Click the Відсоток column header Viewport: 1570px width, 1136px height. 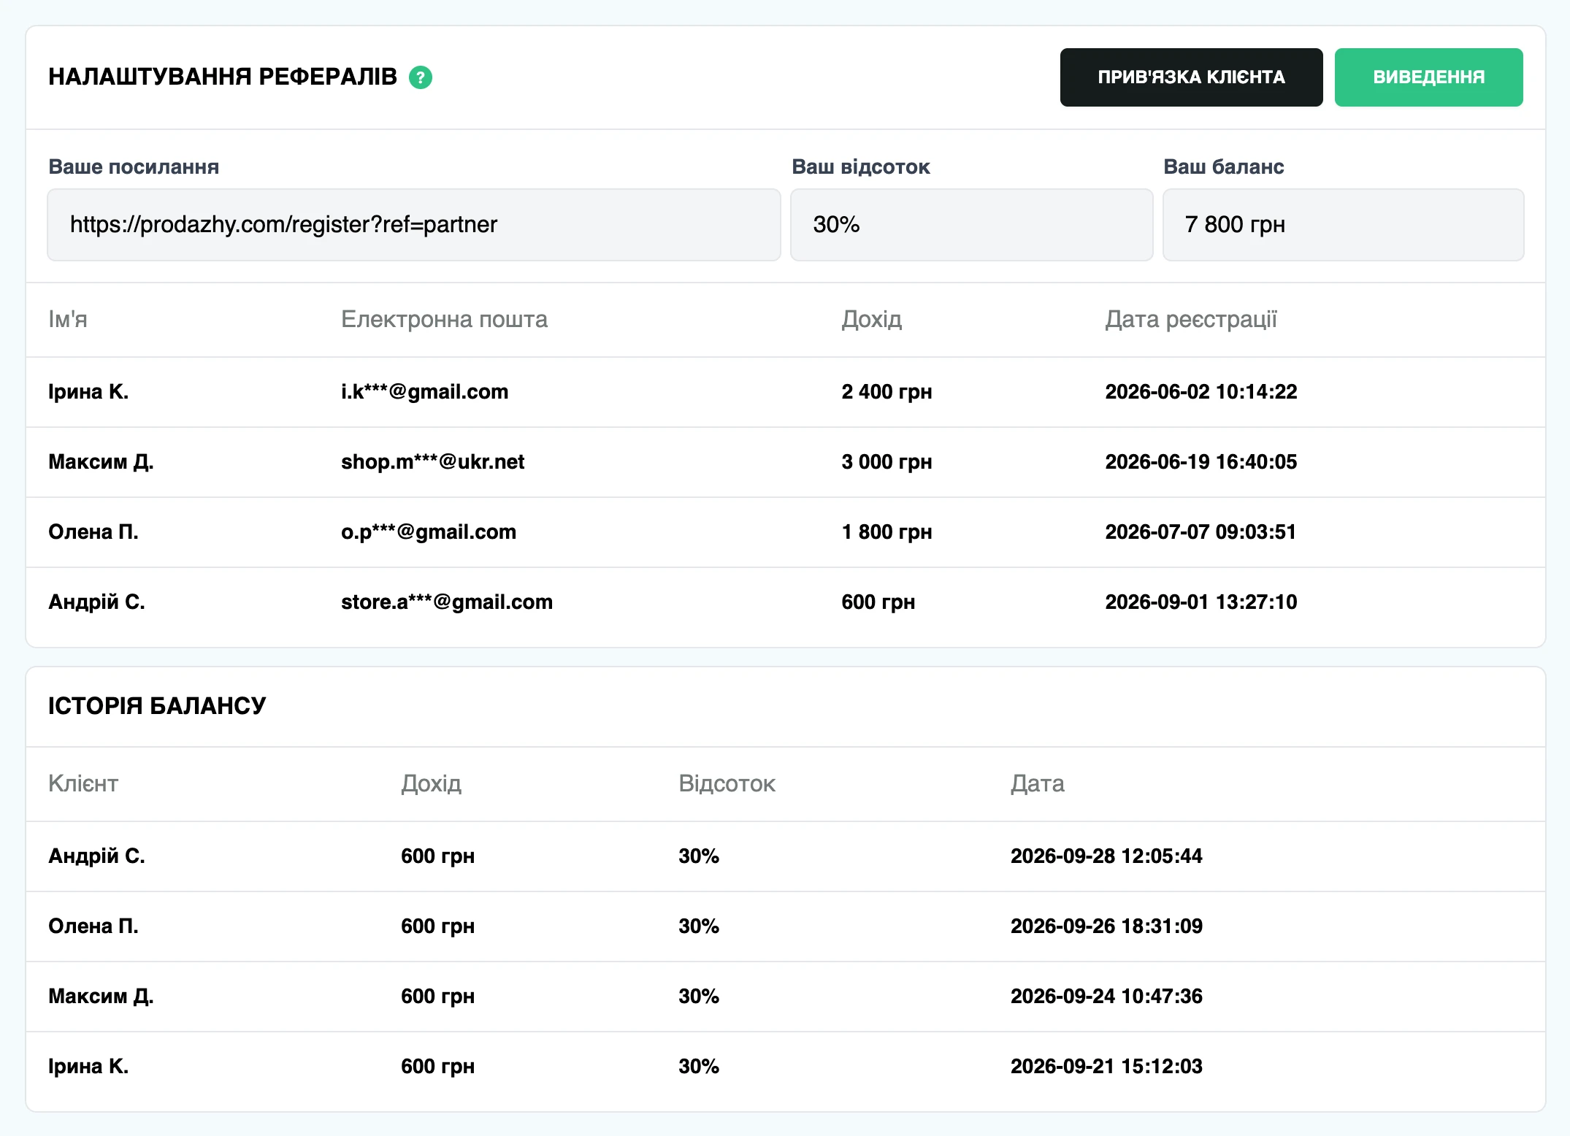pos(727,783)
